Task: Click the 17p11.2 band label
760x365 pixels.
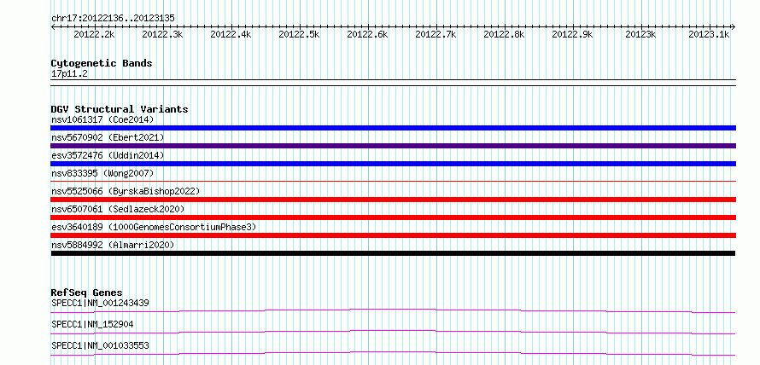Action: (69, 74)
